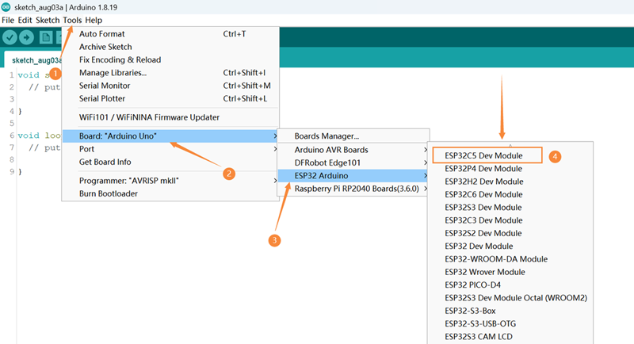Select WiFi101 / WiFiNINA Firmware Updater

tap(149, 117)
